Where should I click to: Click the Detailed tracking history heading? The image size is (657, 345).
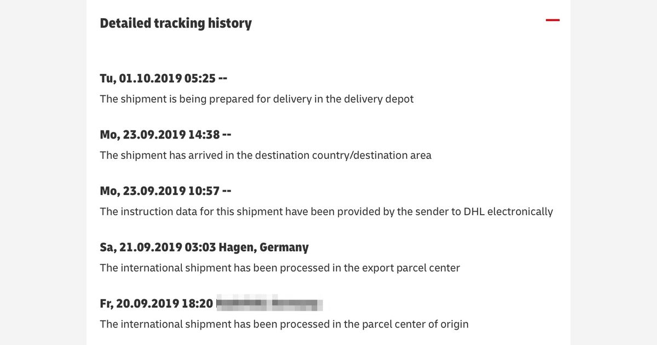click(176, 24)
